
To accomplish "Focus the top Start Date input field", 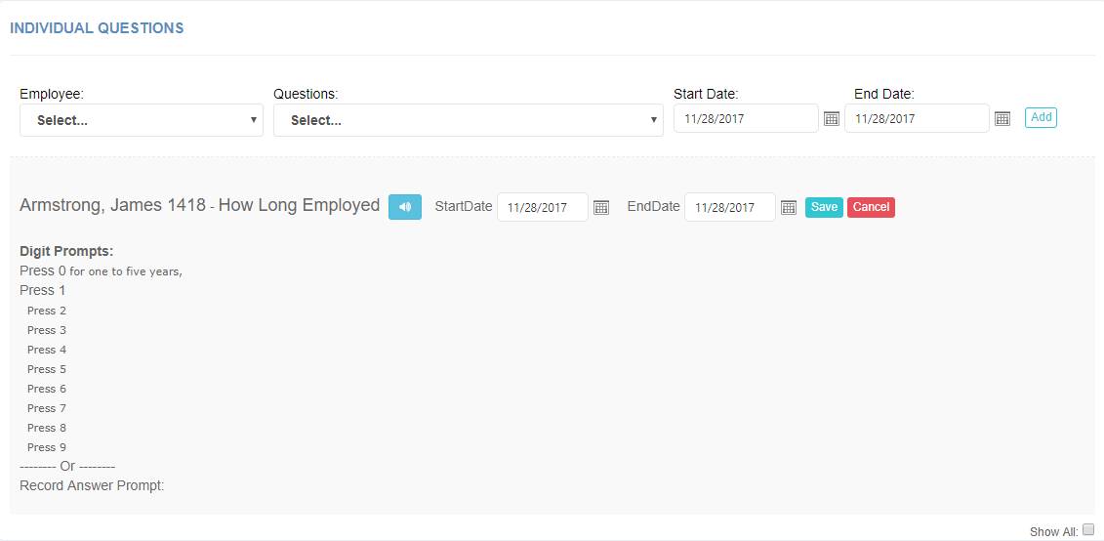I will tap(747, 118).
